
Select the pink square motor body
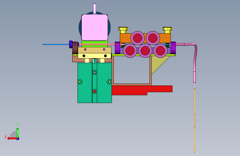coord(95,27)
